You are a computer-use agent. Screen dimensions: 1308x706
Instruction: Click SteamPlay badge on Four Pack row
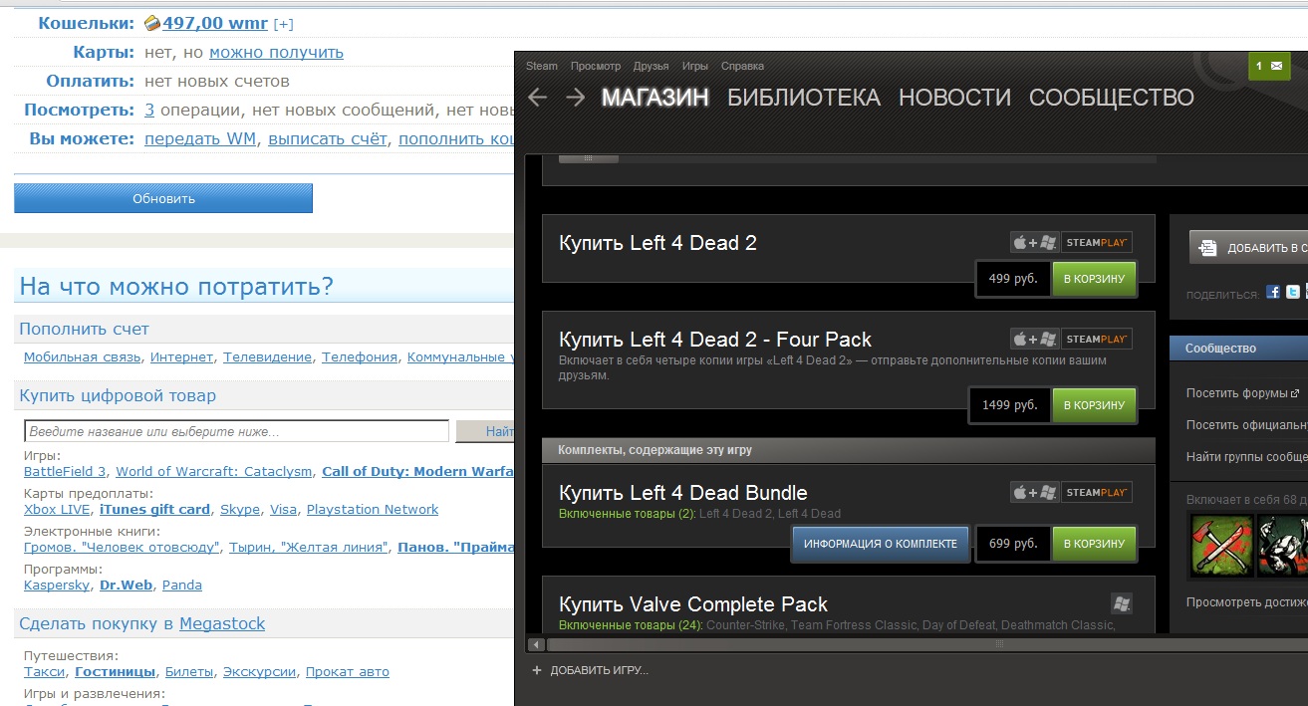[x=1096, y=339]
